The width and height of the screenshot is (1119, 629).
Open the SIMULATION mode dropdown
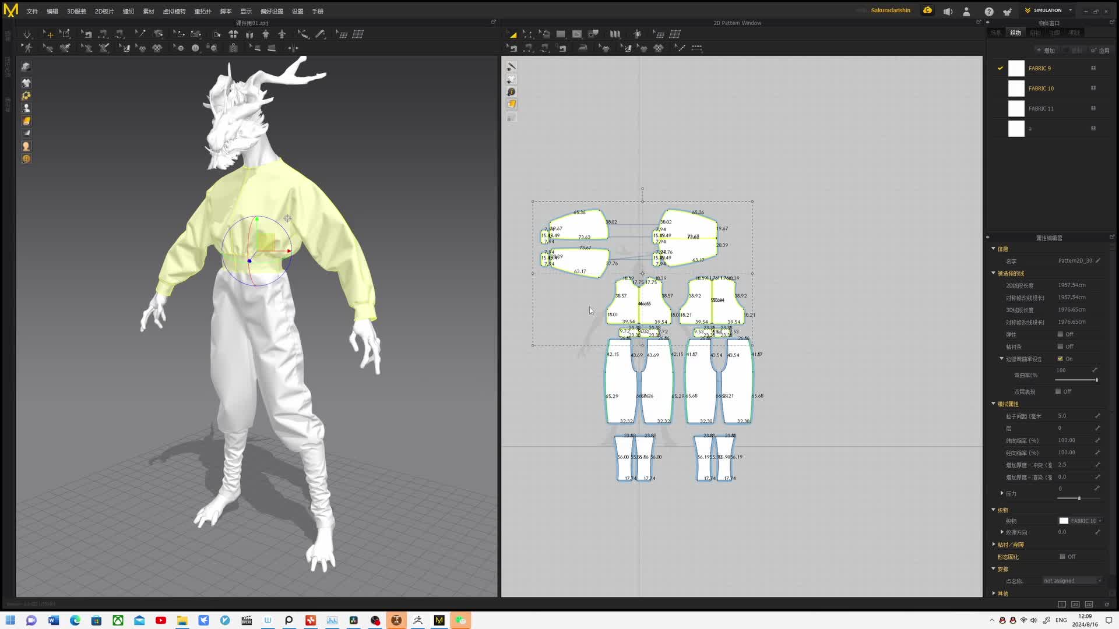click(1070, 10)
